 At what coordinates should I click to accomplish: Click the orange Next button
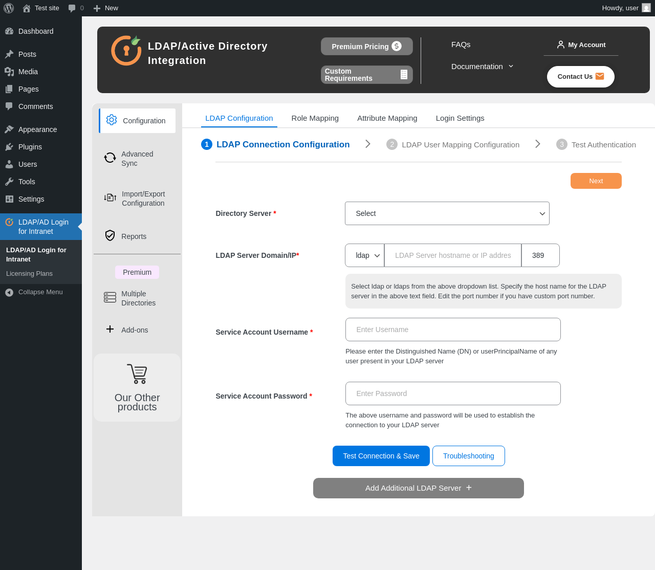pyautogui.click(x=596, y=181)
